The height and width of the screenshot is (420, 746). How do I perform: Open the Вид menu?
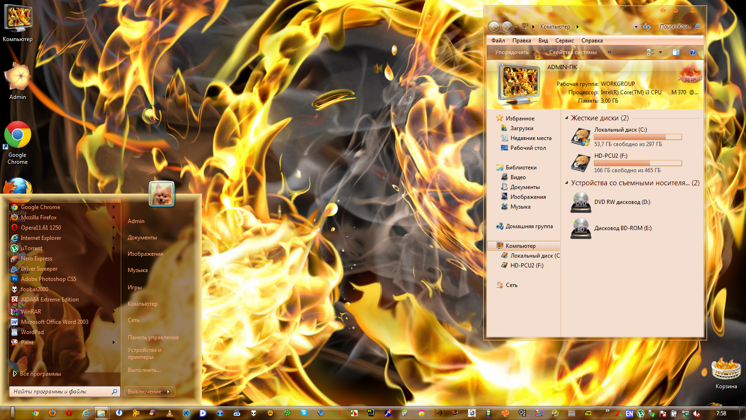click(543, 41)
